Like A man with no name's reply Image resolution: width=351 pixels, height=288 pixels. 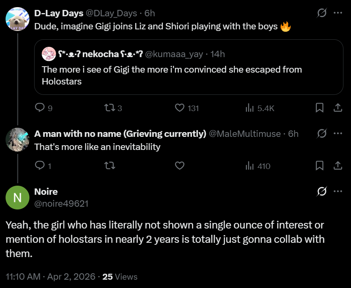180,166
